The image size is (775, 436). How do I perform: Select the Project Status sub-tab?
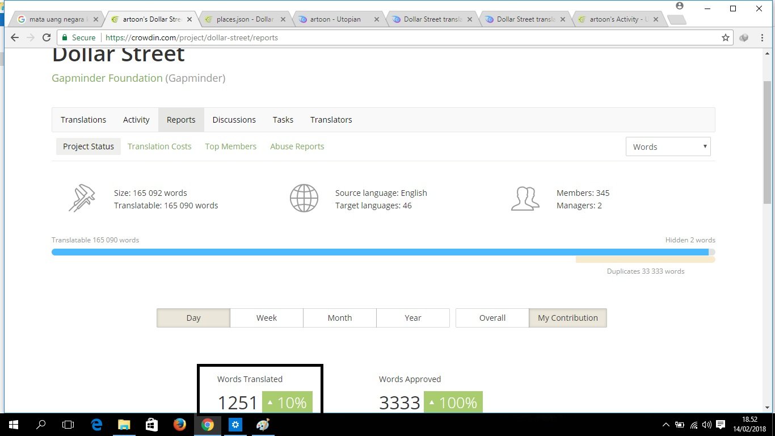(x=89, y=146)
